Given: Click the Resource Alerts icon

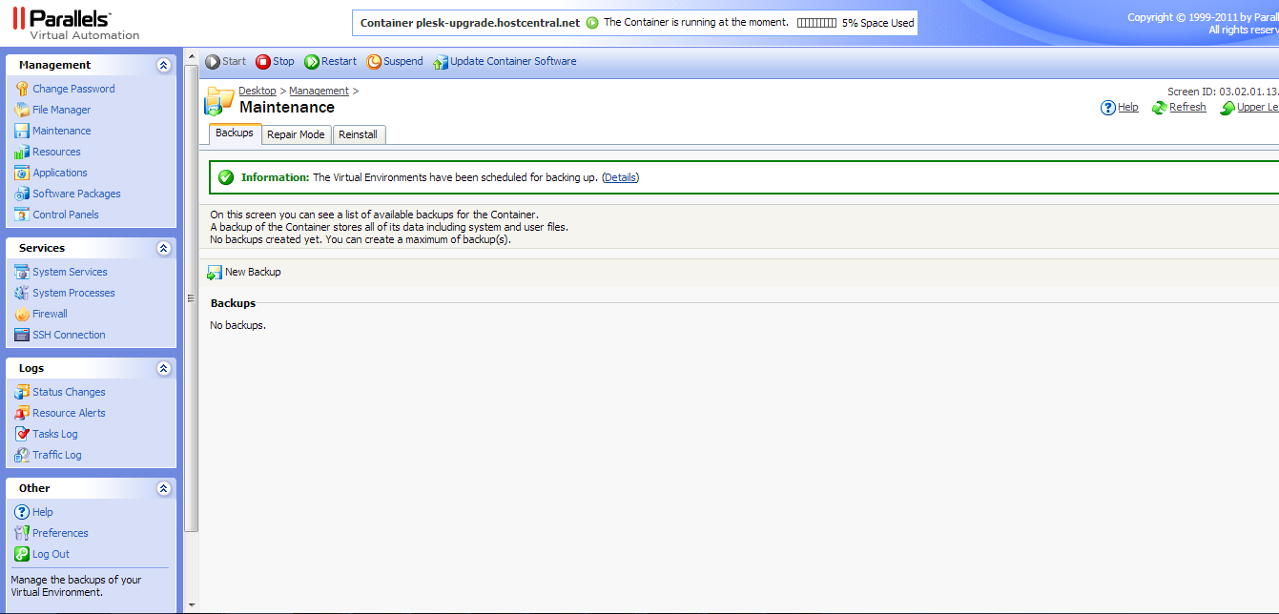Looking at the screenshot, I should 22,413.
